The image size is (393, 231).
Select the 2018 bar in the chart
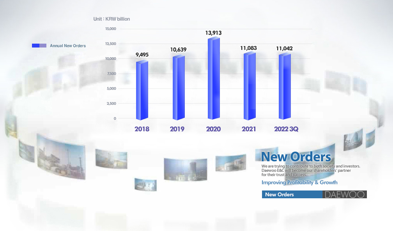tap(142, 90)
